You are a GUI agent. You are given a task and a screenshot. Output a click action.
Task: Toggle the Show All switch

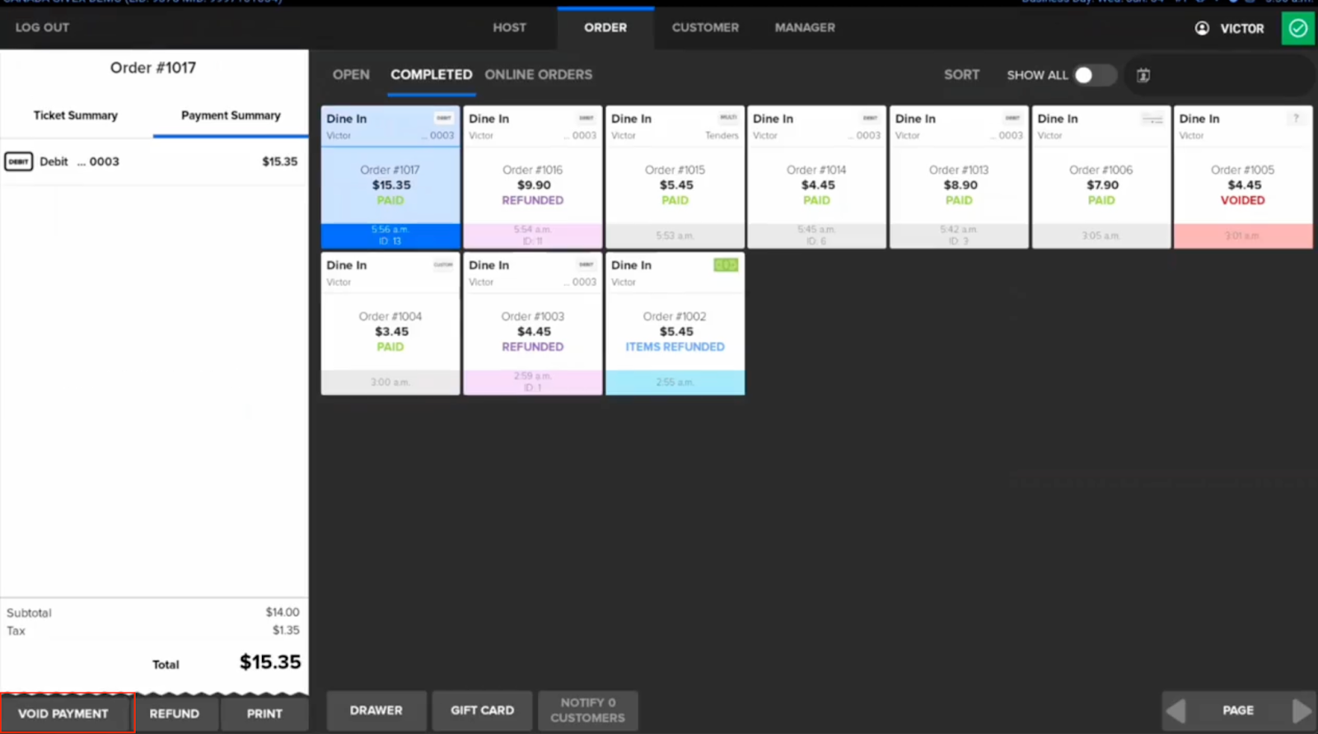1094,75
